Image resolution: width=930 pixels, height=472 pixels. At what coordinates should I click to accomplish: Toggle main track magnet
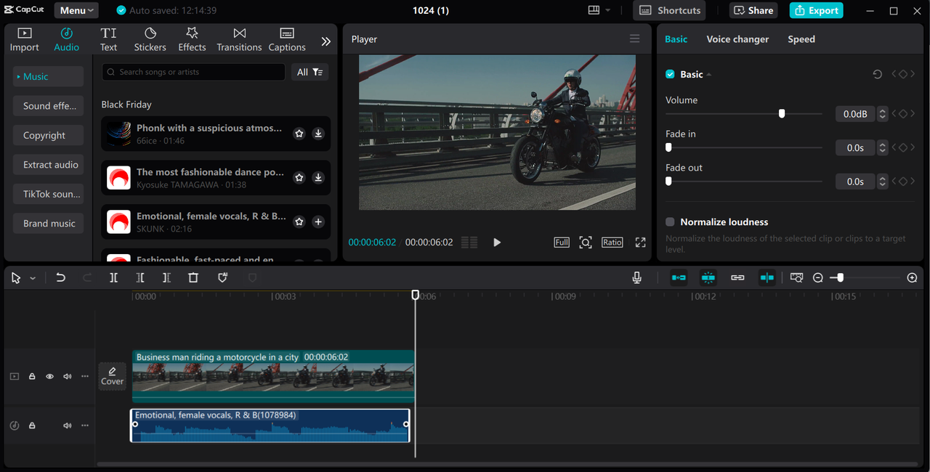679,277
